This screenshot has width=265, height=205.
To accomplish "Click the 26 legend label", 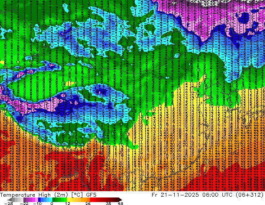I will [88, 203].
